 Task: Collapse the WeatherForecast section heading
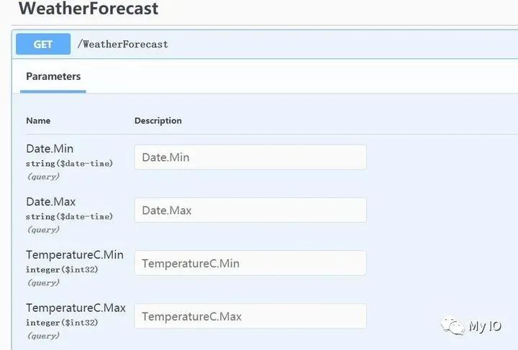pyautogui.click(x=88, y=8)
